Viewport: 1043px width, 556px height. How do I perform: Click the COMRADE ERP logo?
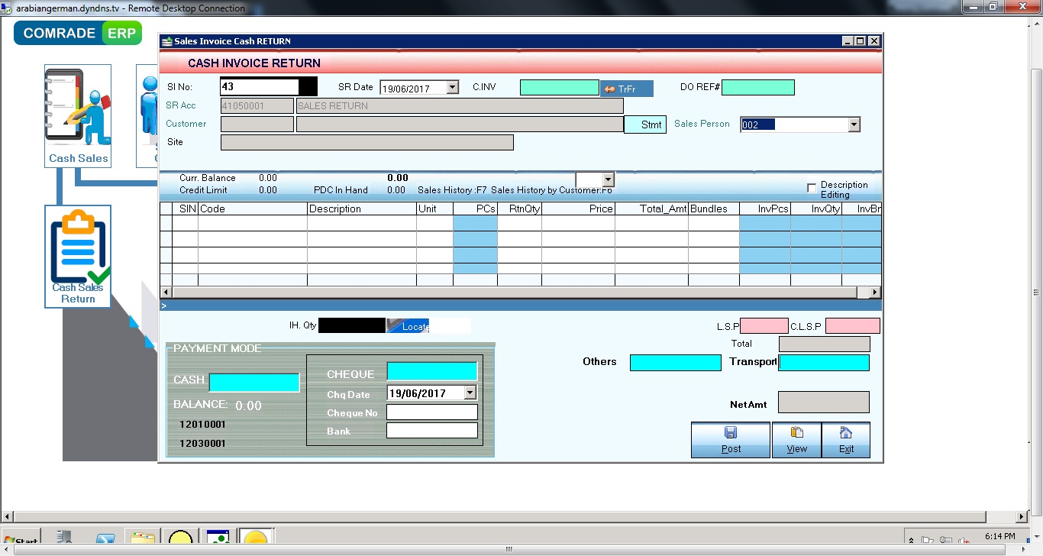coord(77,33)
